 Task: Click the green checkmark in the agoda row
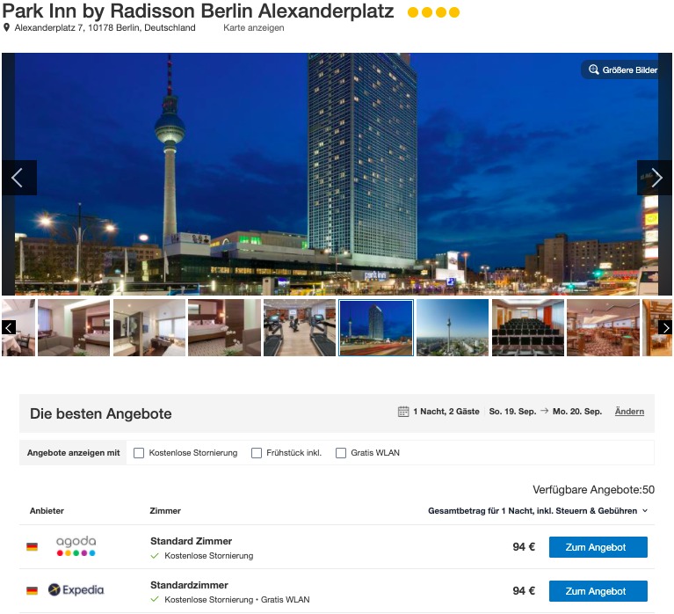tap(155, 556)
